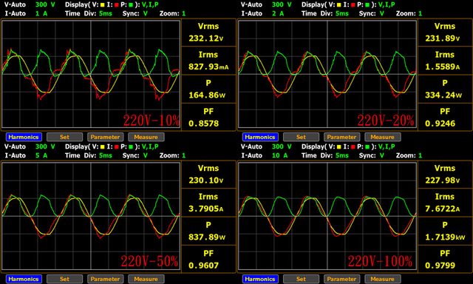The height and width of the screenshot is (284, 473).
Task: Select the PF 0.9799 readout box
Action: pos(445,260)
